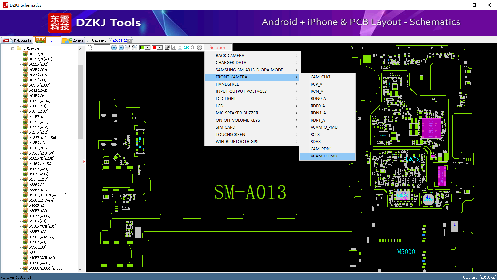Expand the WIFI BLUETOOTH GPS submenu arrow
The height and width of the screenshot is (280, 497).
[296, 142]
